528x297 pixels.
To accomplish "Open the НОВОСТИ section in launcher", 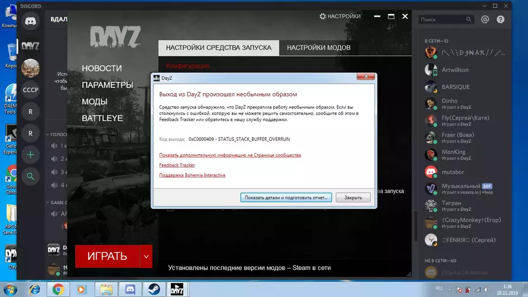I will point(102,68).
